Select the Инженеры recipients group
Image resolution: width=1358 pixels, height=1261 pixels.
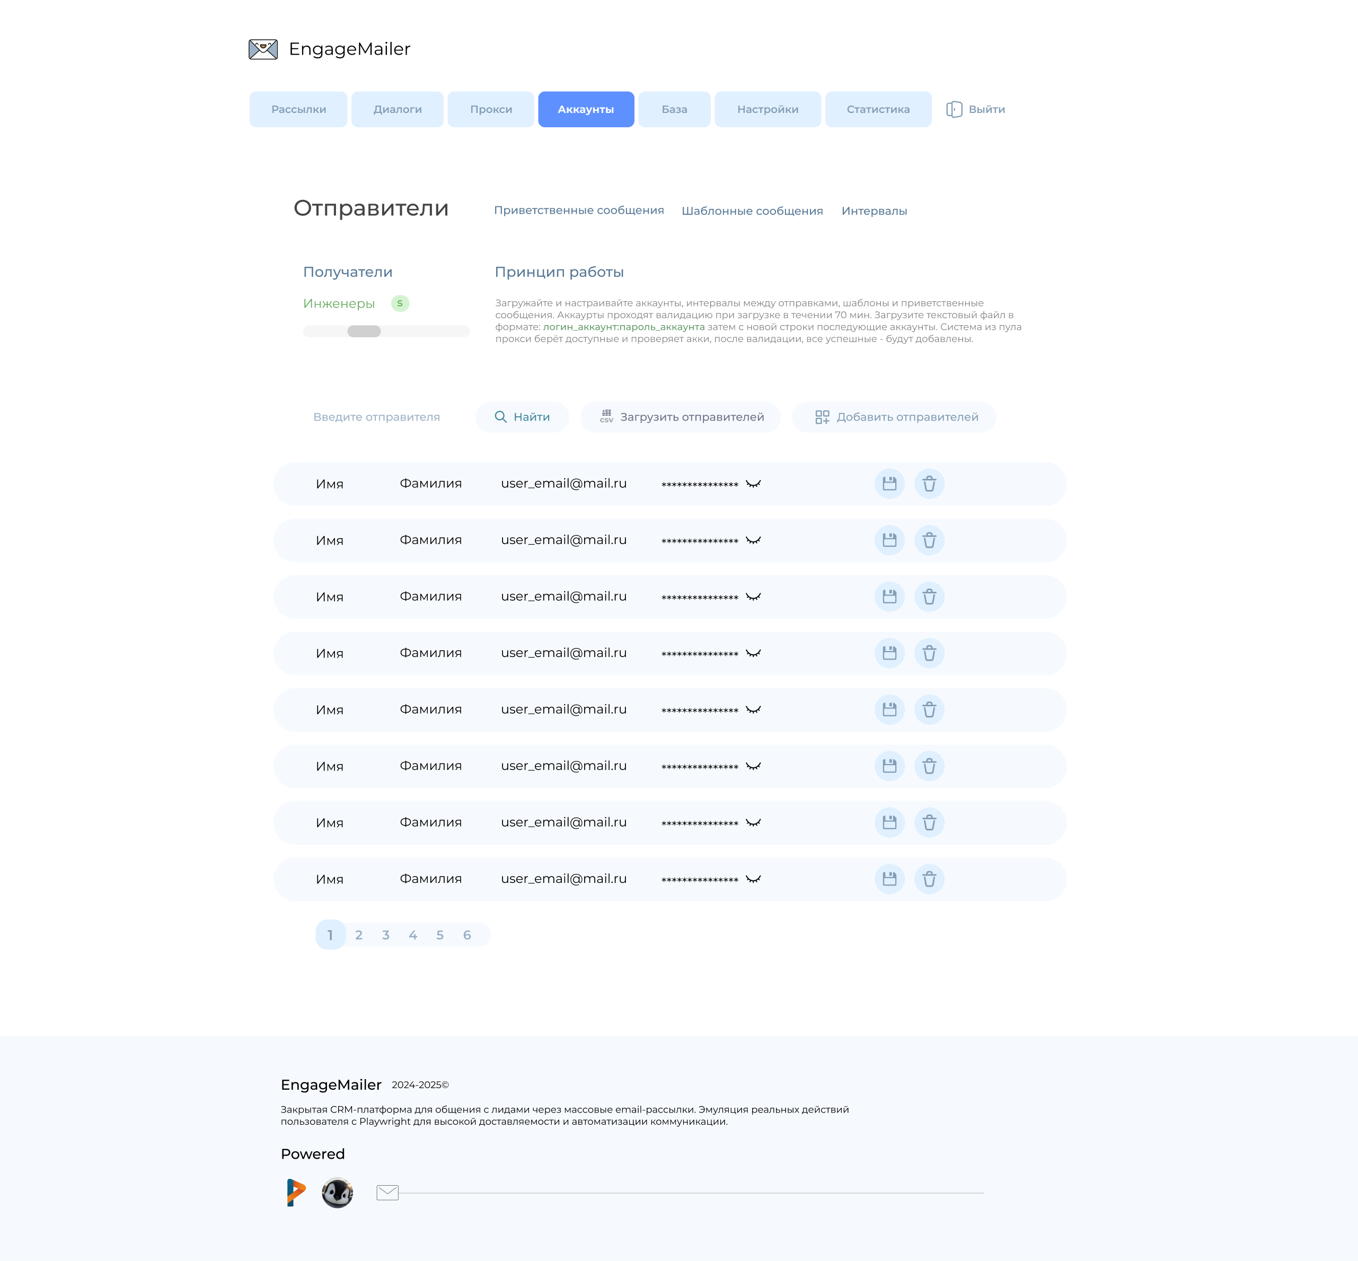tap(339, 304)
